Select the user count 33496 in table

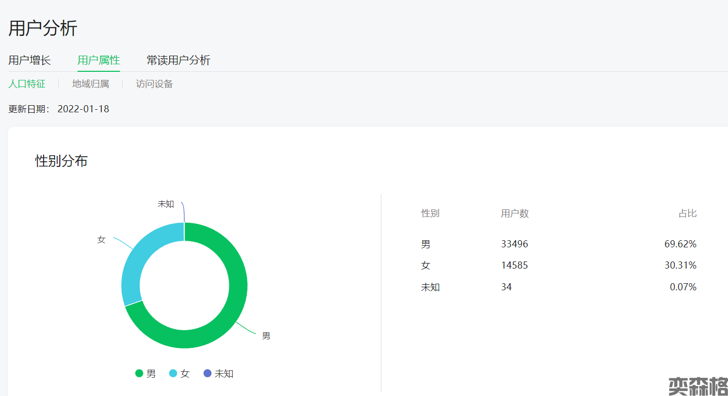514,244
